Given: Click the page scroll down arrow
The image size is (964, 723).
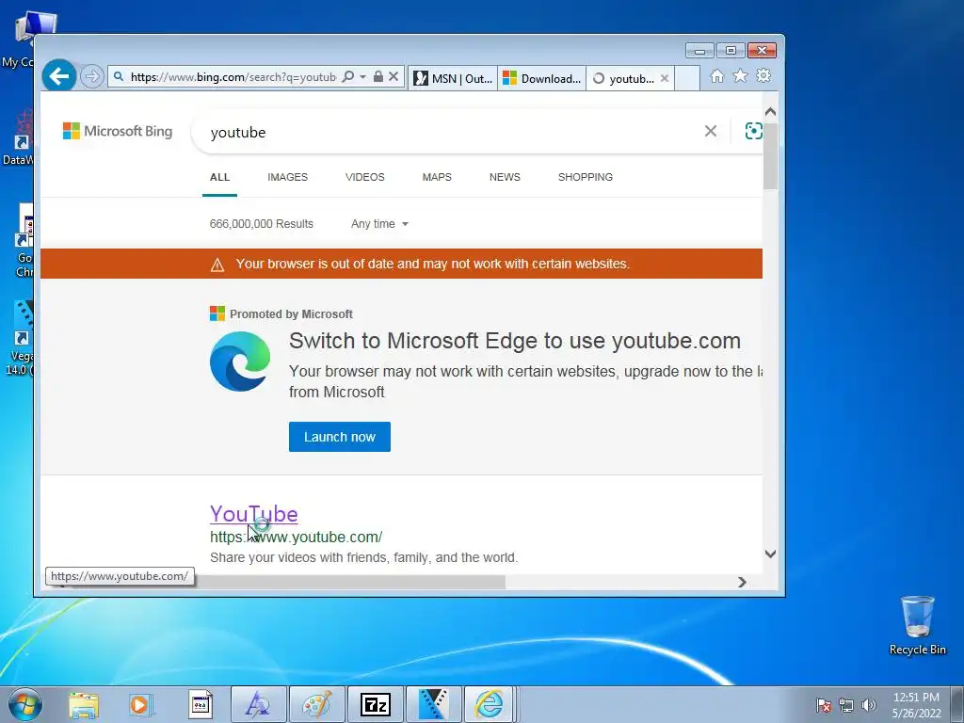Looking at the screenshot, I should (x=770, y=554).
